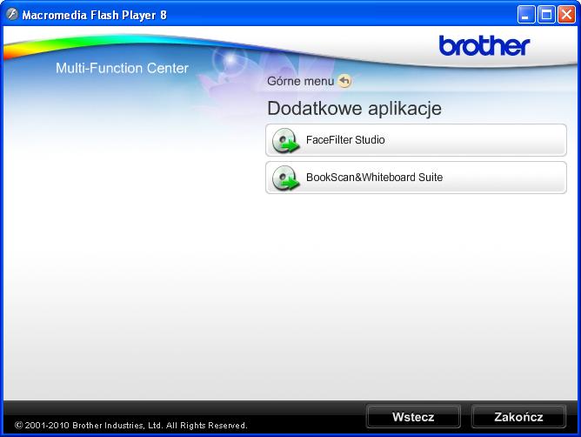The height and width of the screenshot is (437, 581).
Task: Click the FaceFilter Studio install disc icon
Action: coord(285,141)
